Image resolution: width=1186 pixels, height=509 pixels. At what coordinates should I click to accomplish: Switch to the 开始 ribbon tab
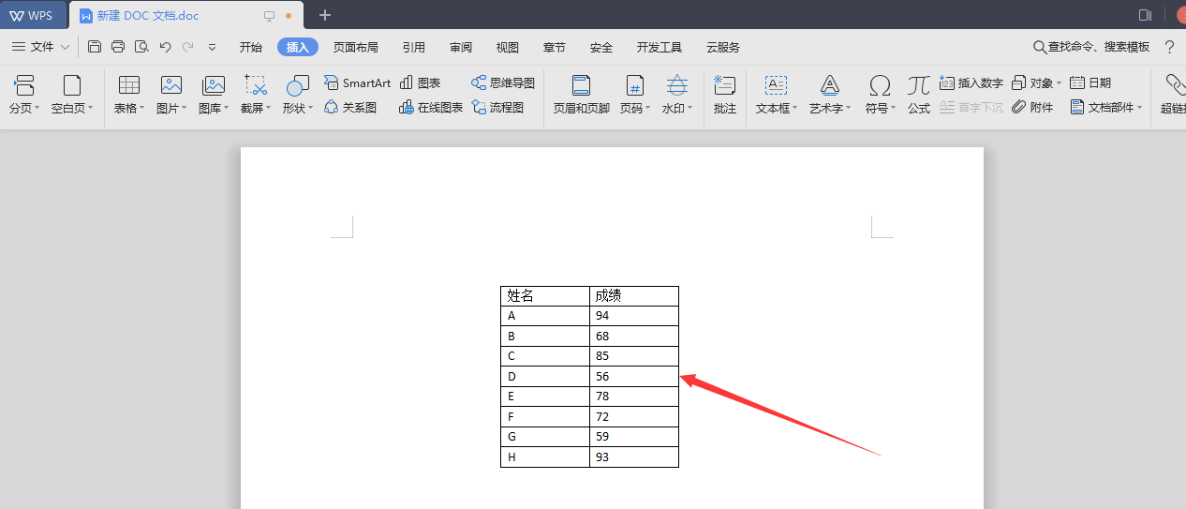click(251, 47)
